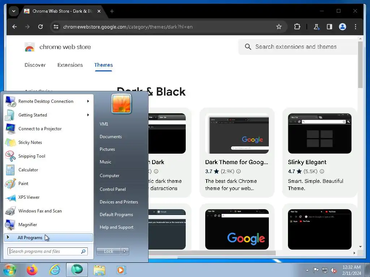Open the Chrome profile avatar
This screenshot has height=277, width=370.
[343, 27]
